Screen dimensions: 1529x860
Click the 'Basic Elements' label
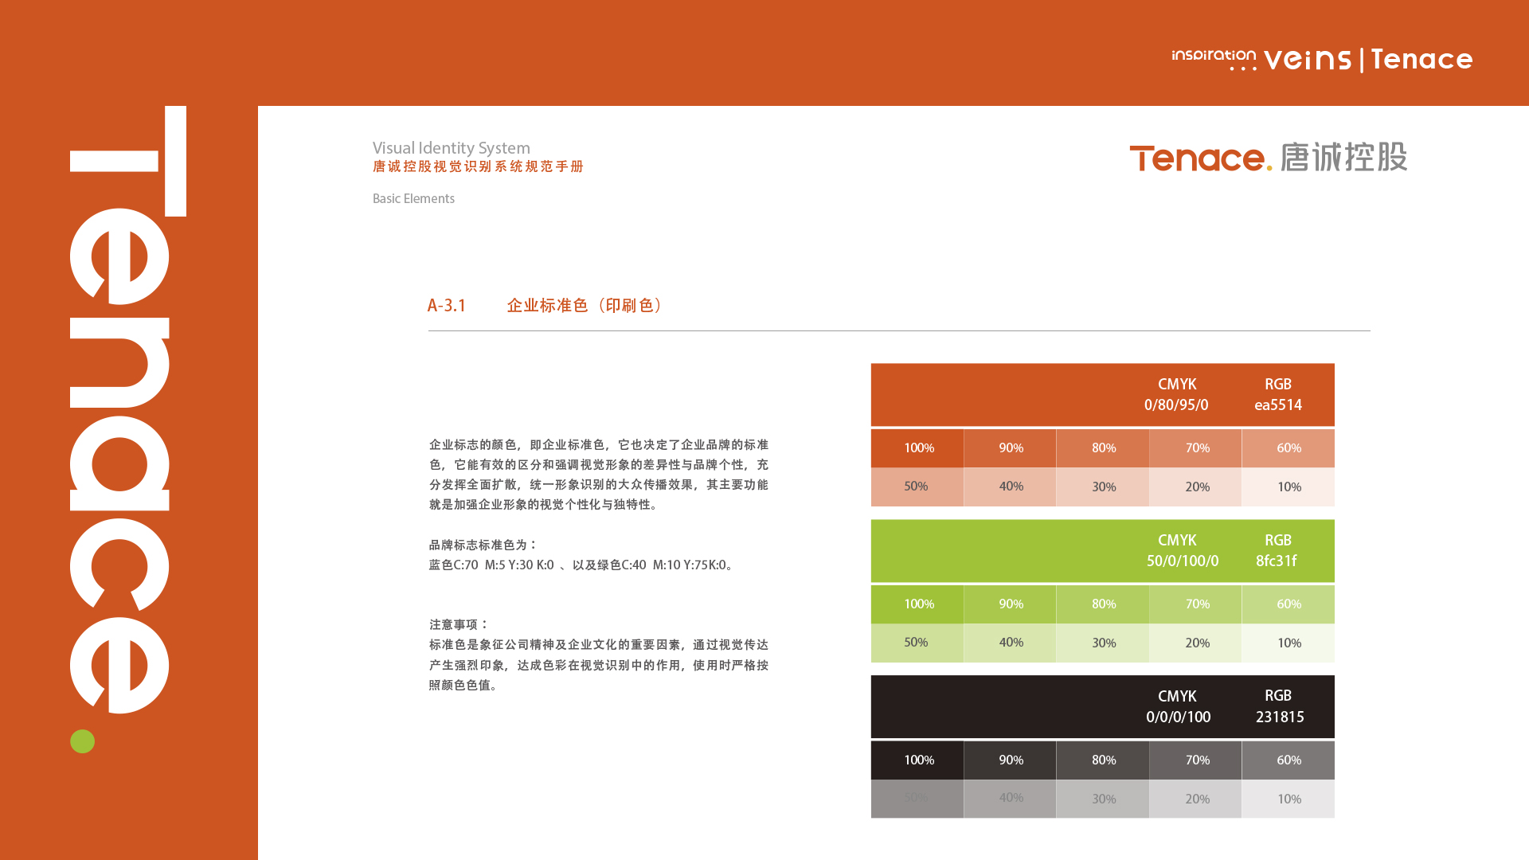point(413,199)
